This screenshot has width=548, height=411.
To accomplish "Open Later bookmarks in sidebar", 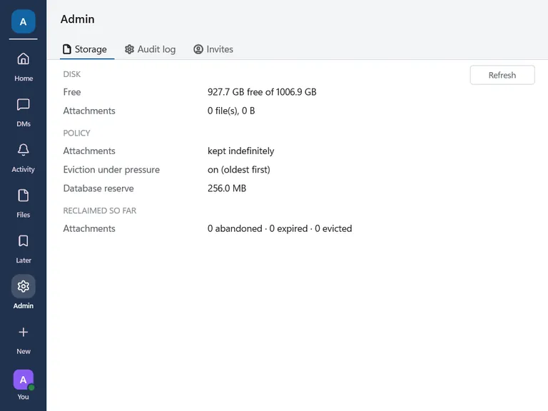I will click(x=23, y=248).
